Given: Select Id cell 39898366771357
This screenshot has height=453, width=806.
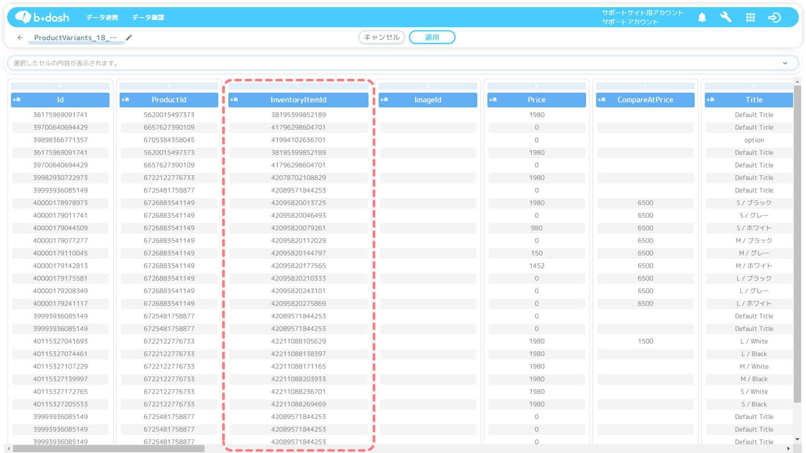Looking at the screenshot, I should coord(60,140).
